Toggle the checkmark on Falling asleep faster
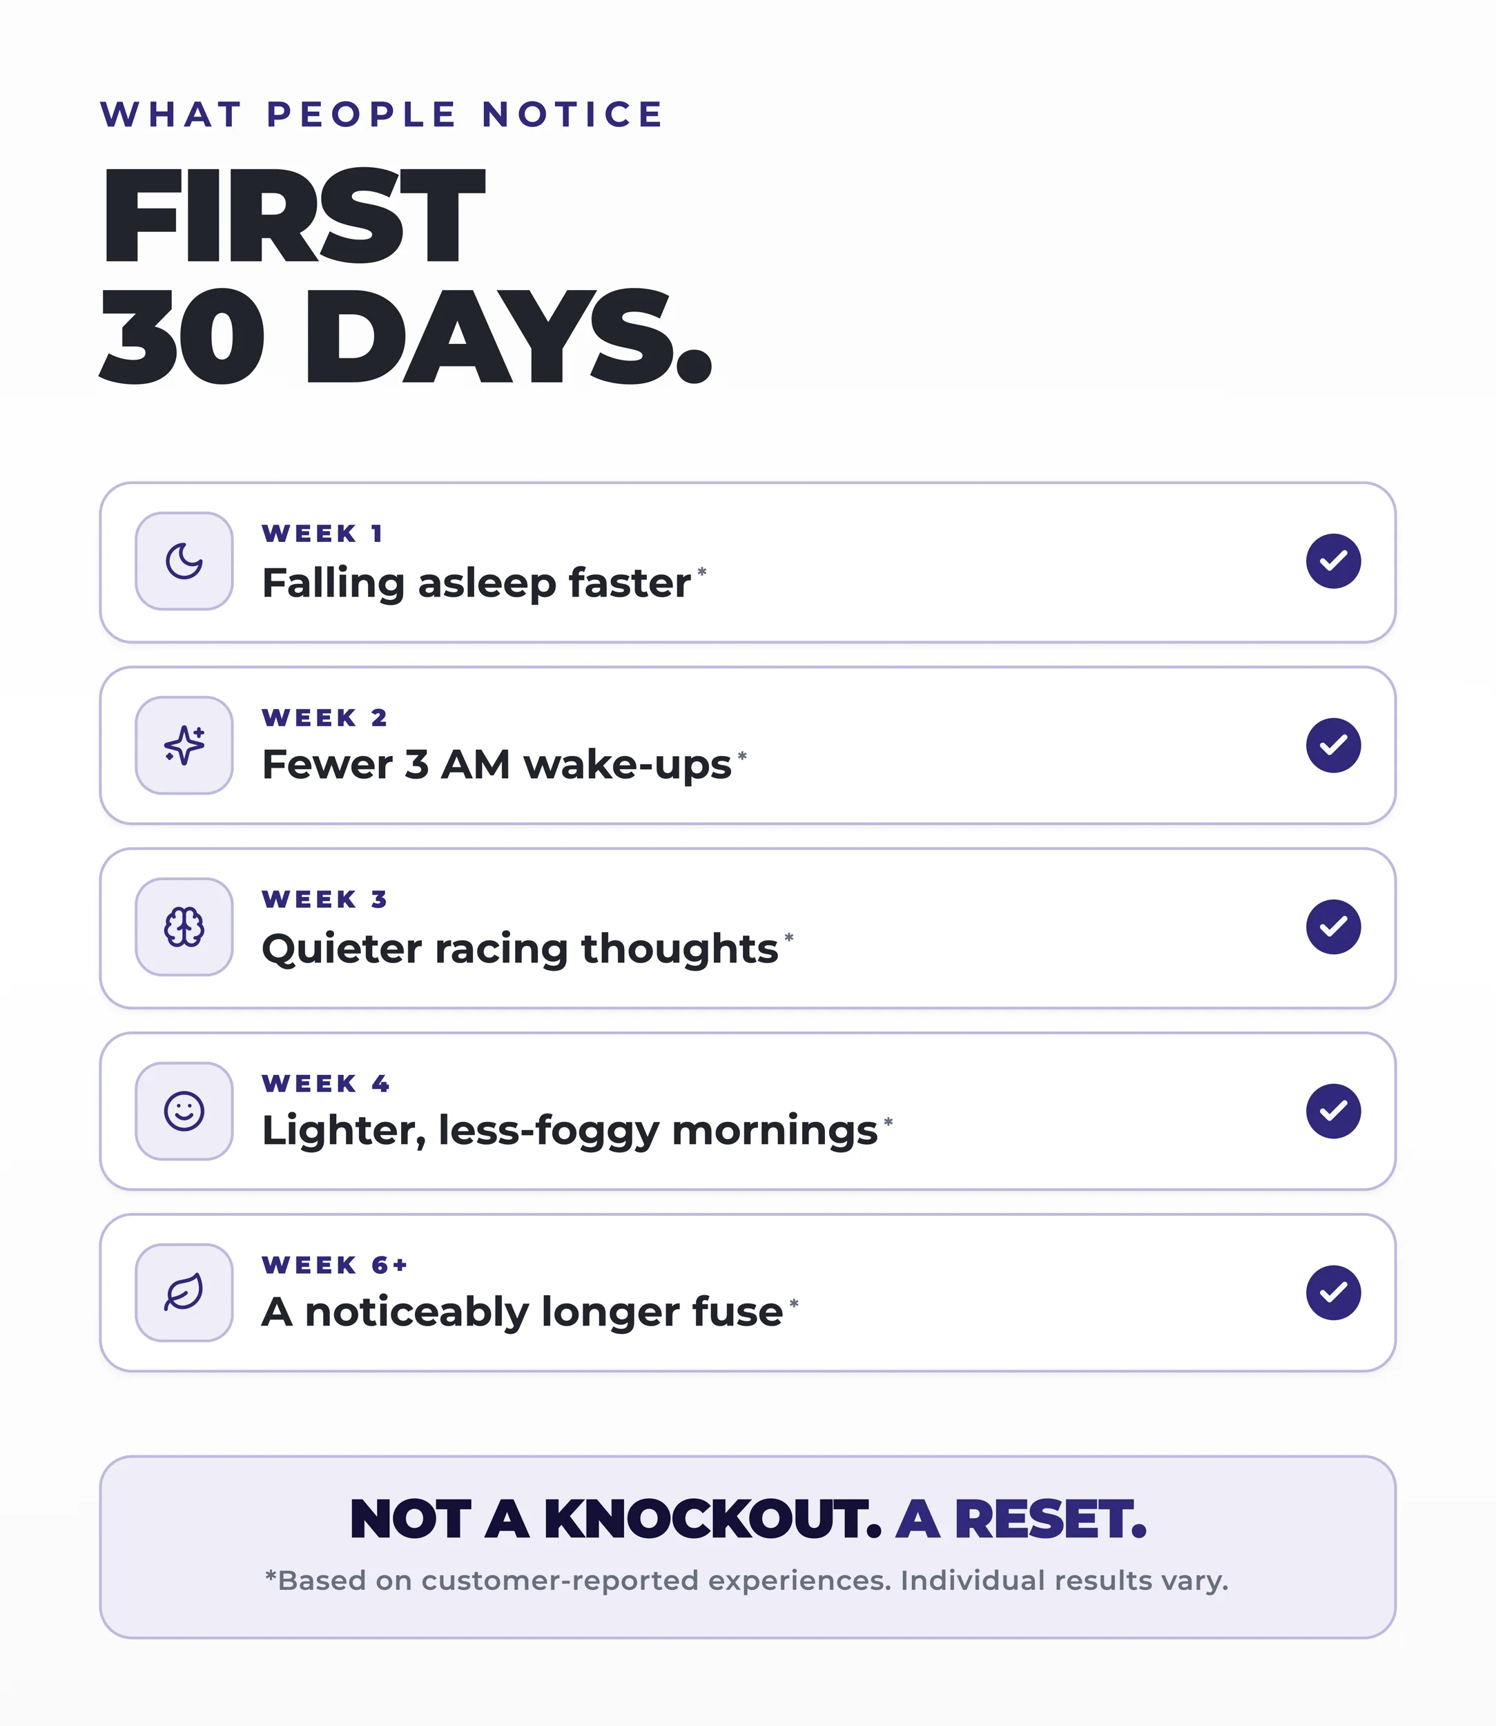 (x=1333, y=561)
